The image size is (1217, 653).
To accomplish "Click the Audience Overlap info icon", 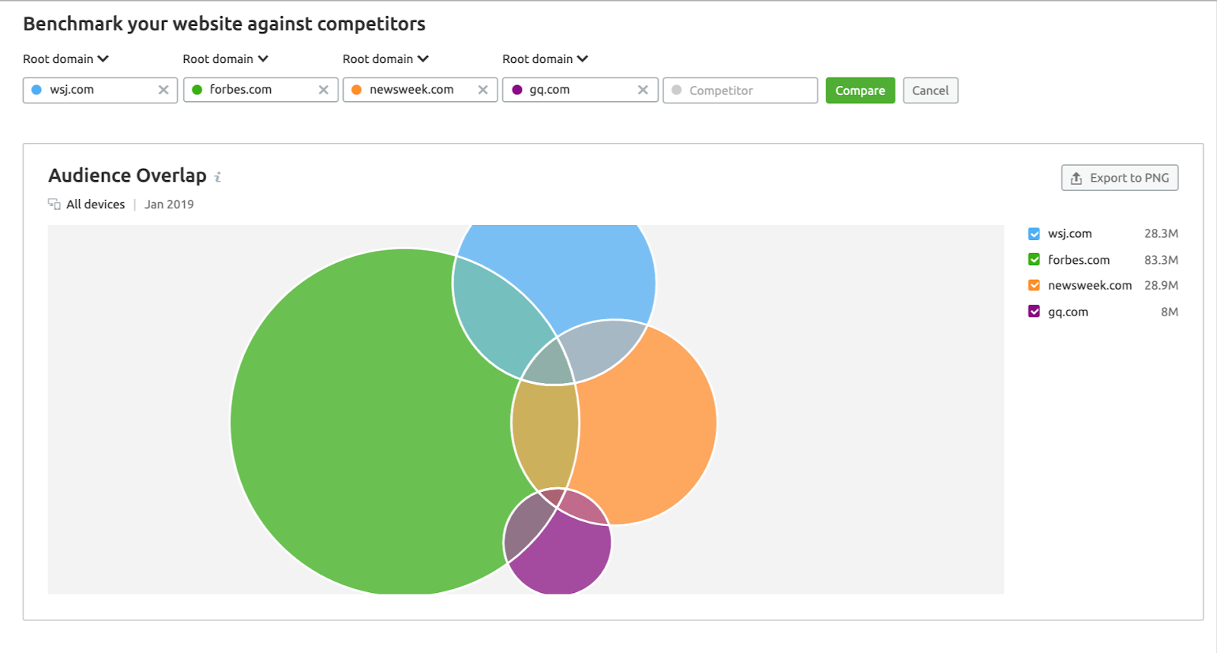I will point(218,177).
